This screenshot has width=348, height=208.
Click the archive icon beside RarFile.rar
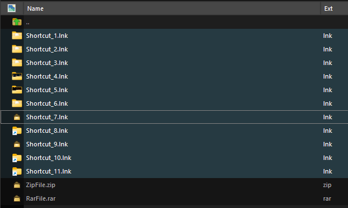pyautogui.click(x=17, y=198)
